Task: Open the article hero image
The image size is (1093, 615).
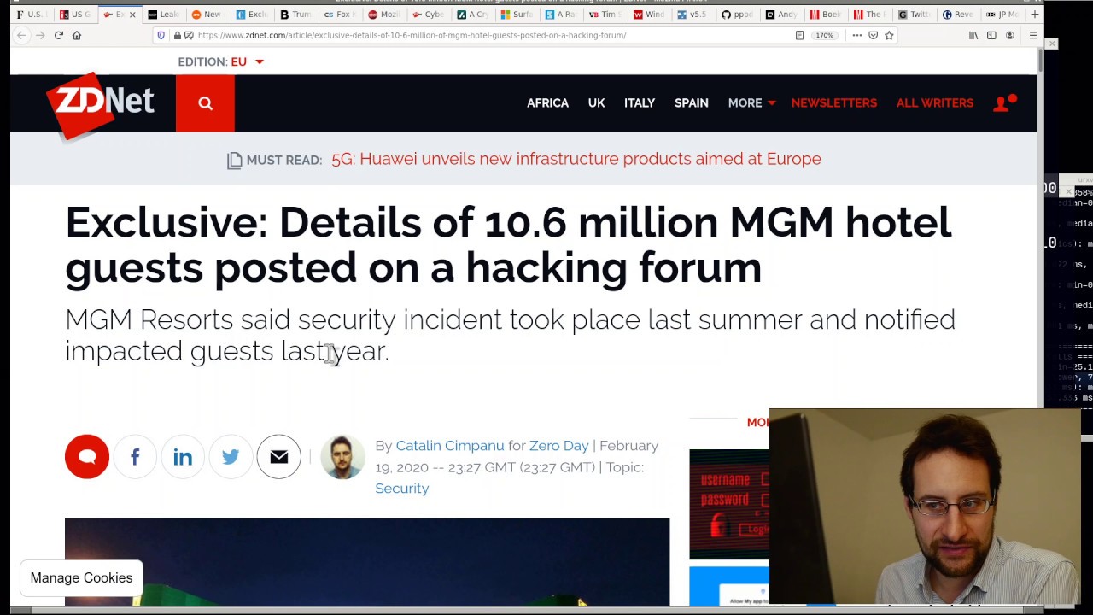Action: coord(367,562)
